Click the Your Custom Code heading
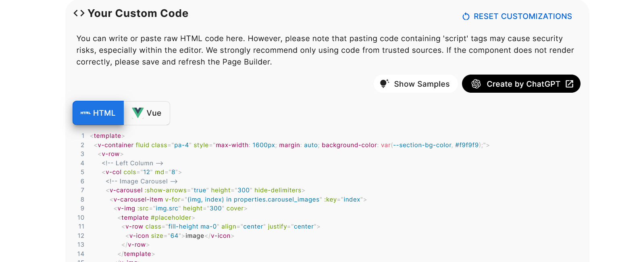641x262 pixels. pos(138,13)
